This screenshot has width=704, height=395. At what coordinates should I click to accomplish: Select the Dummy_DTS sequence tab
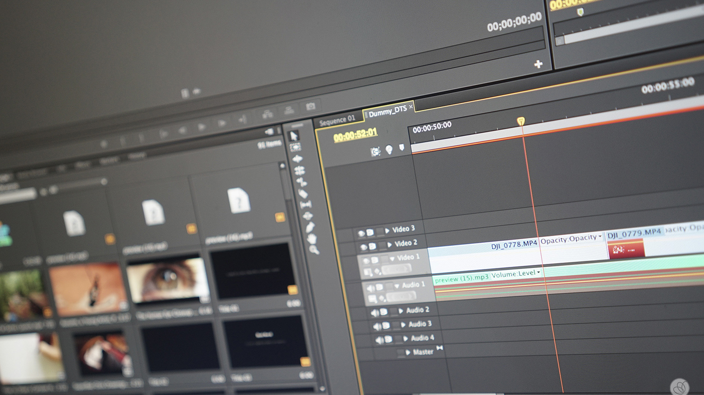pyautogui.click(x=388, y=112)
